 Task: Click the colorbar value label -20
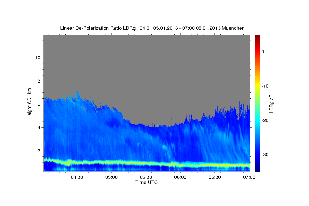[x=265, y=120]
